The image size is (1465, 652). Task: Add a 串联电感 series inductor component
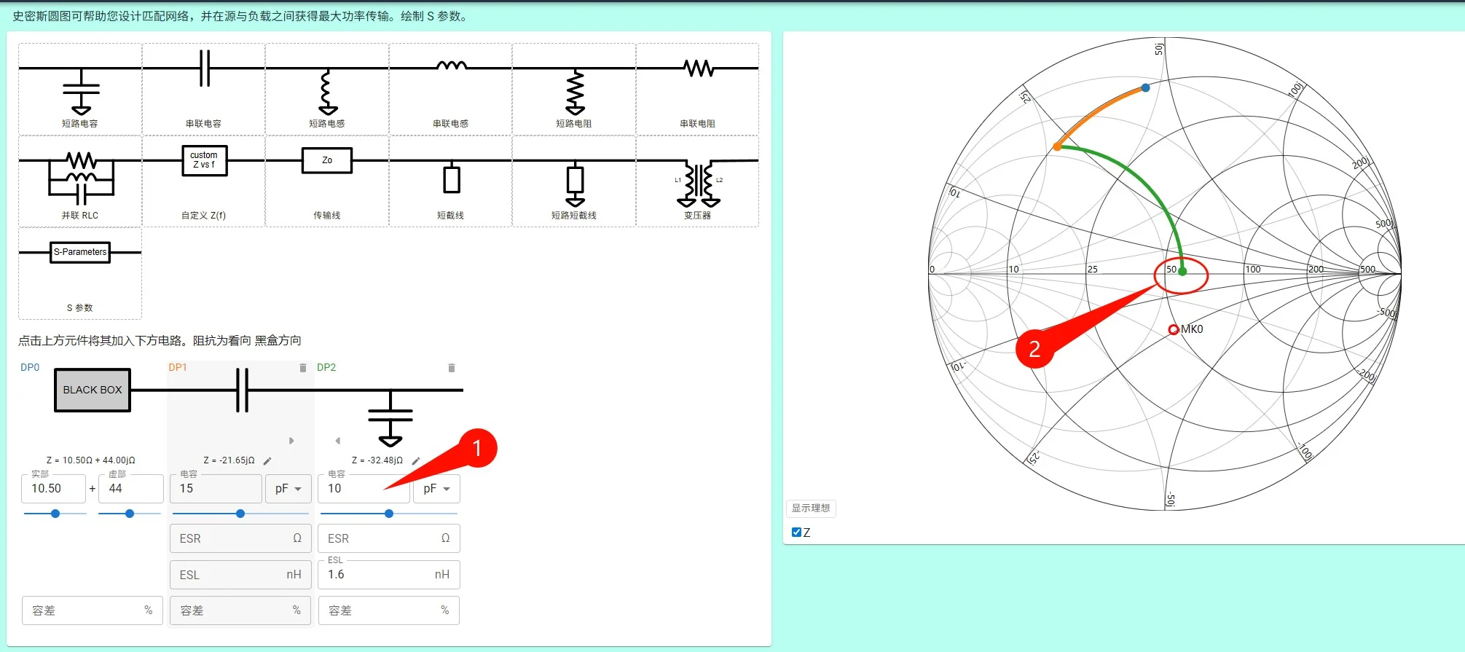pos(450,89)
